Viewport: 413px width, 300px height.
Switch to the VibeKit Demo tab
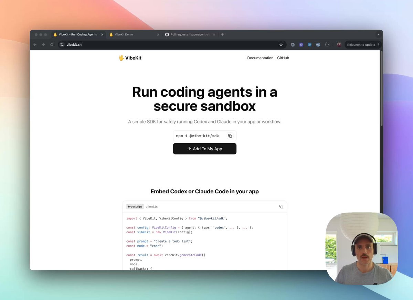click(134, 34)
